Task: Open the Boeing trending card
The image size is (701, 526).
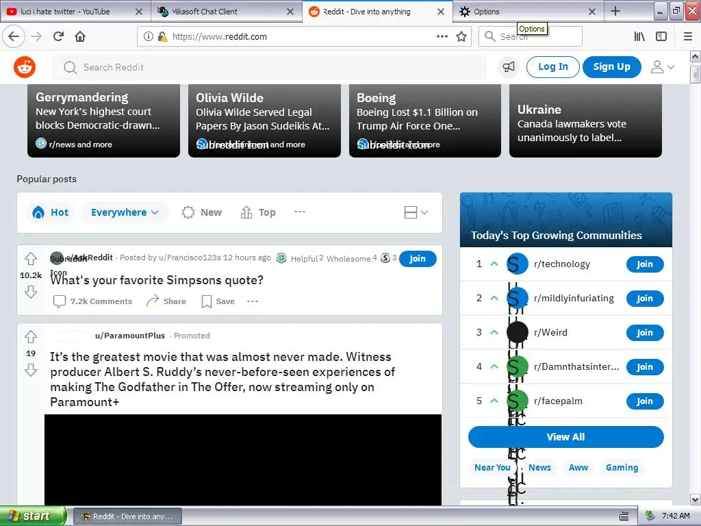Action: coord(425,121)
